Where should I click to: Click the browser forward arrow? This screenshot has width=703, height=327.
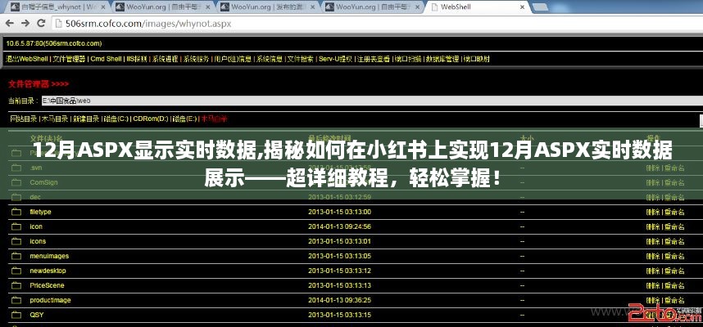[x=25, y=23]
